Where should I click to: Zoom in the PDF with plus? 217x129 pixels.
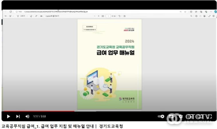pyautogui.click(x=99, y=16)
